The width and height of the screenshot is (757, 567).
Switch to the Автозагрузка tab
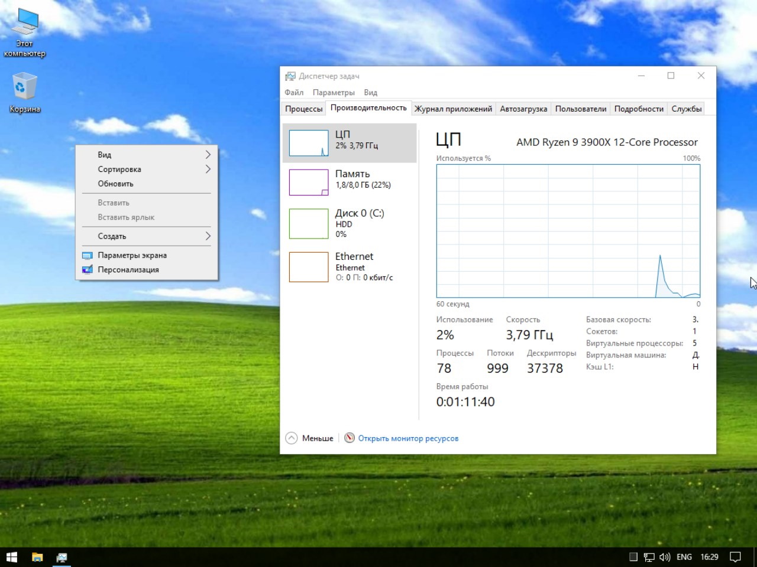[x=523, y=109]
